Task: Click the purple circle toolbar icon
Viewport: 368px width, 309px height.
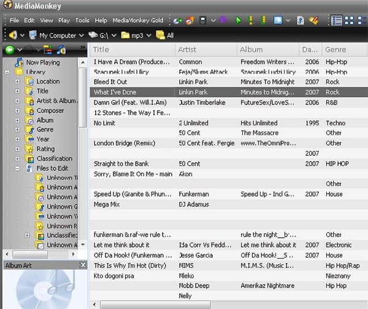Action: (223, 20)
